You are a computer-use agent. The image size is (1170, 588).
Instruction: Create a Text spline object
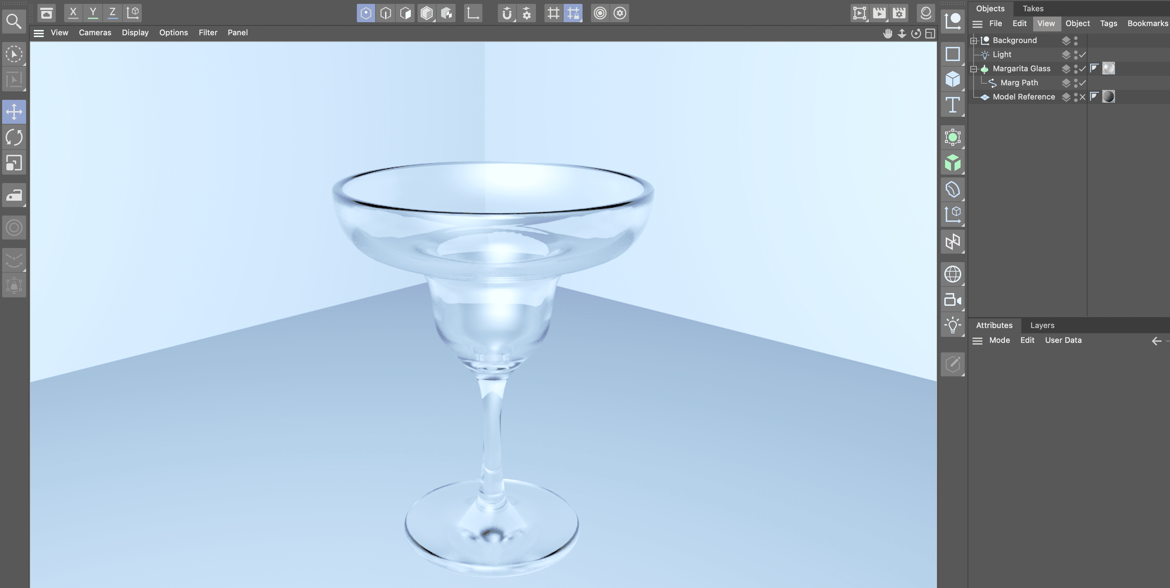952,105
